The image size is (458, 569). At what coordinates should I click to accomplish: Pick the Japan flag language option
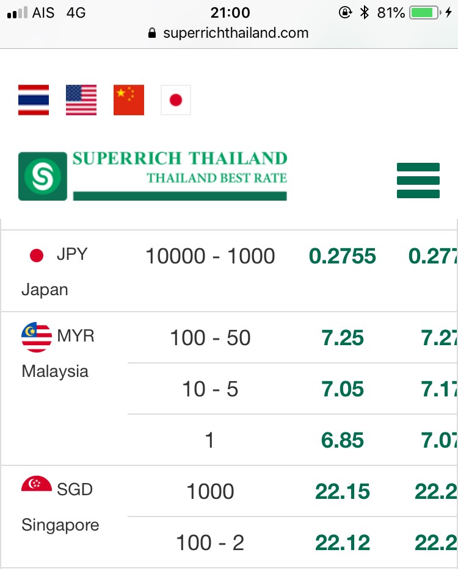[x=176, y=100]
